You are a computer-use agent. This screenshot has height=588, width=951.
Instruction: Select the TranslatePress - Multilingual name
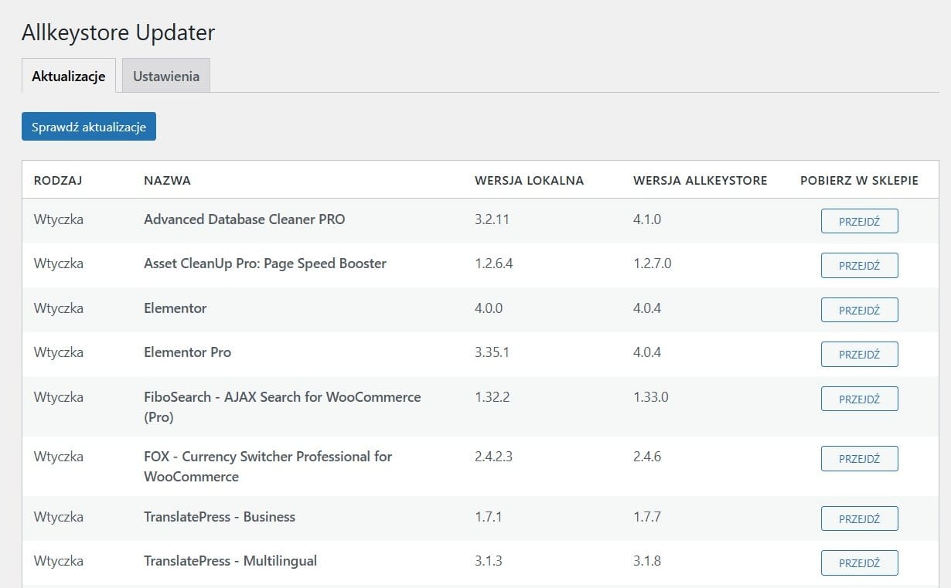coord(230,561)
